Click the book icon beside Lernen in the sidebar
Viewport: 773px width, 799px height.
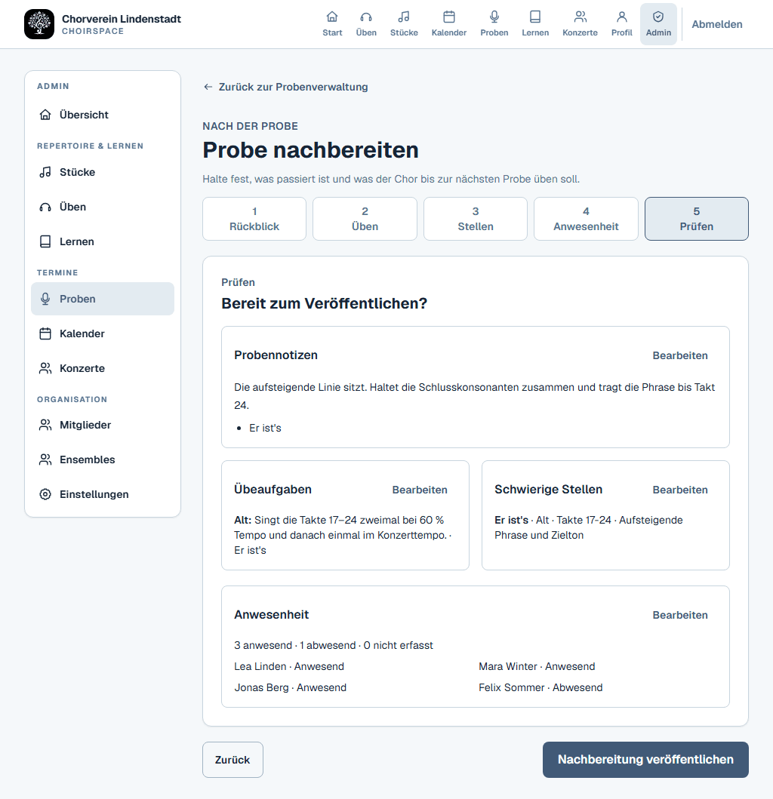tap(45, 241)
